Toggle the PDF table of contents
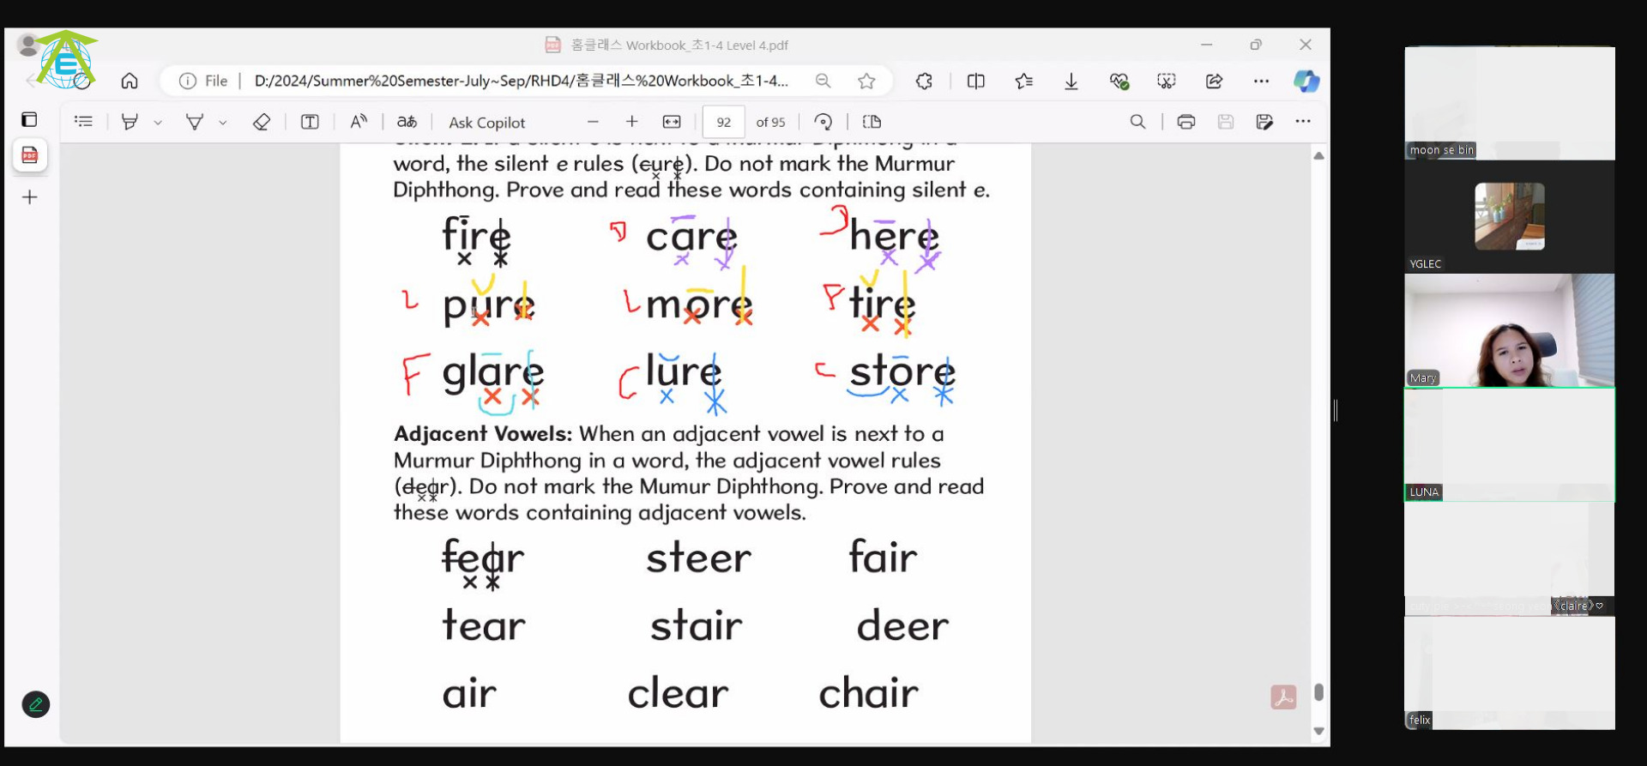The width and height of the screenshot is (1647, 766). (83, 122)
